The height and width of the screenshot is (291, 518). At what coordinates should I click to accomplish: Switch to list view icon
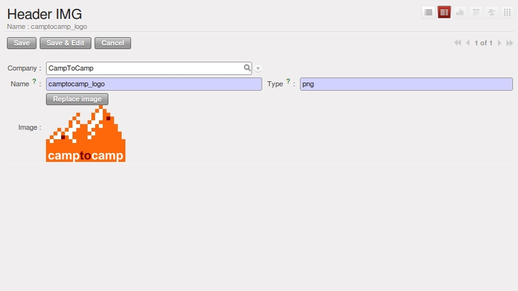(x=429, y=13)
